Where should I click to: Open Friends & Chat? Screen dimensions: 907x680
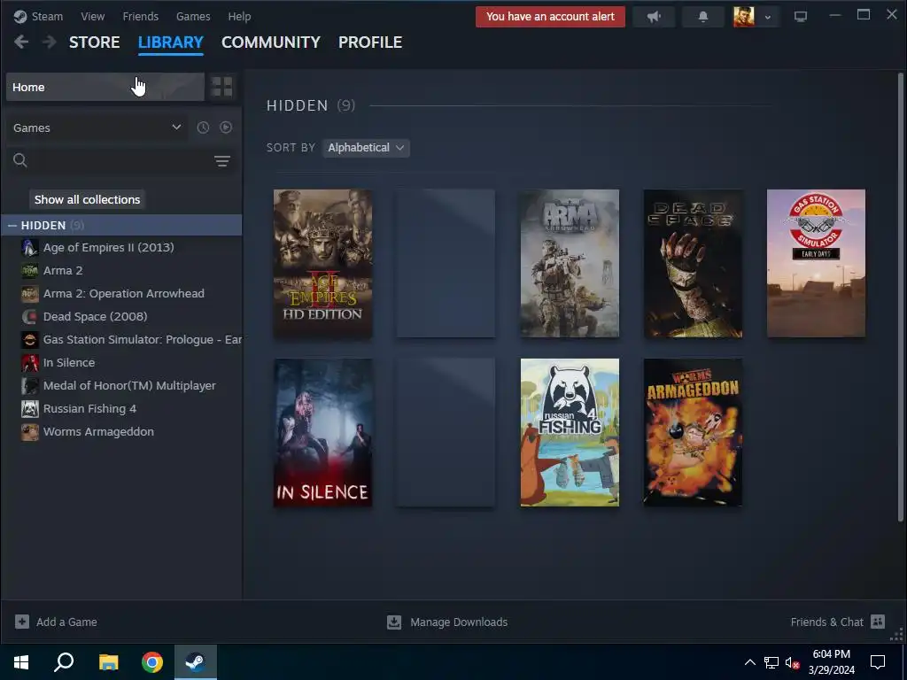coord(838,622)
